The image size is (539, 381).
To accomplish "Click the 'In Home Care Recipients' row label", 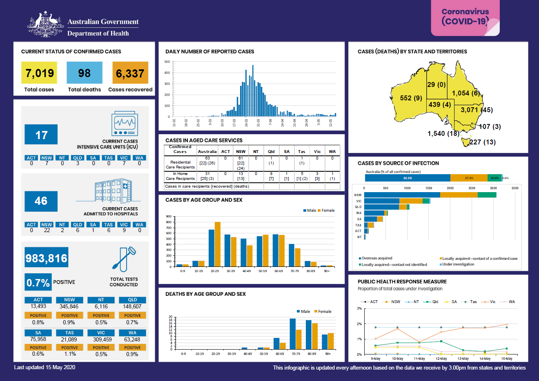I will (x=180, y=176).
